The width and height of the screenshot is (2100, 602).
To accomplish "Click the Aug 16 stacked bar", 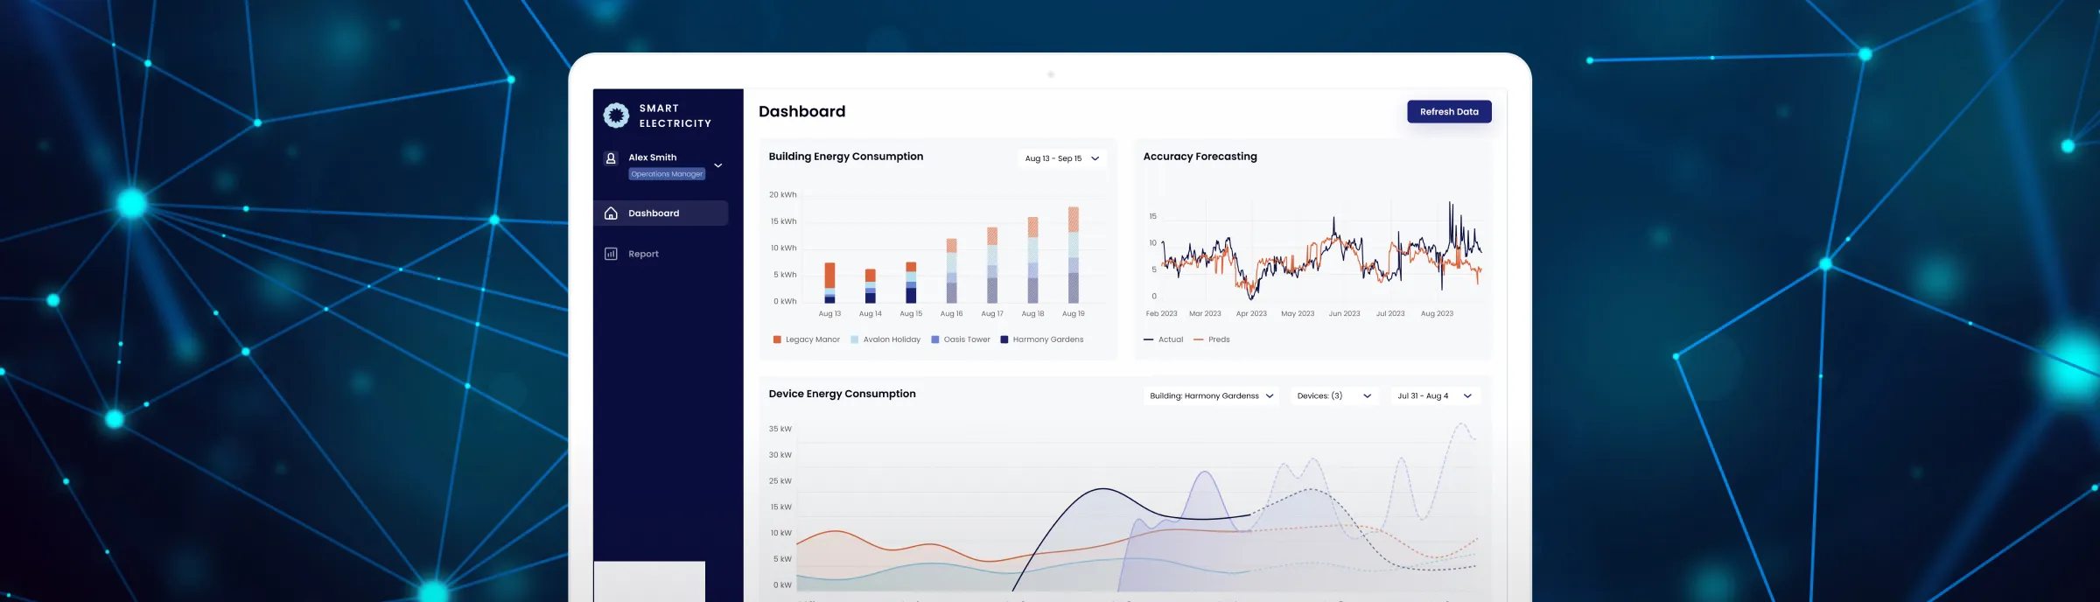I will pos(951,270).
